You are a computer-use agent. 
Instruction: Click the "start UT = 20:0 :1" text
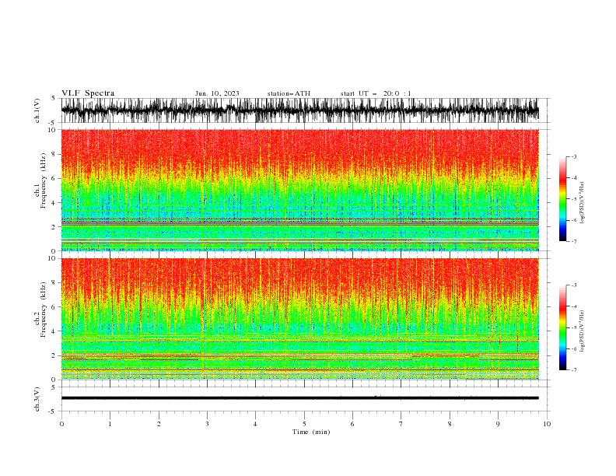[x=376, y=93]
